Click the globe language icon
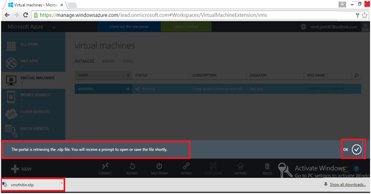Viewport: 371px width, 194px height. click(x=304, y=27)
